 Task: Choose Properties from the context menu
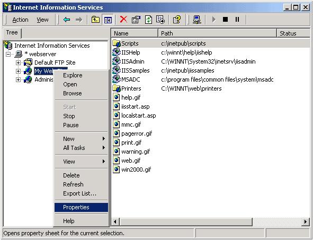point(82,207)
